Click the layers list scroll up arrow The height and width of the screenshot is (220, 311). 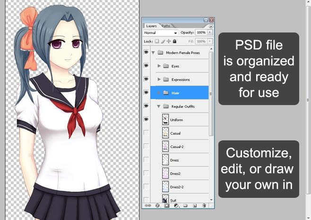click(211, 49)
